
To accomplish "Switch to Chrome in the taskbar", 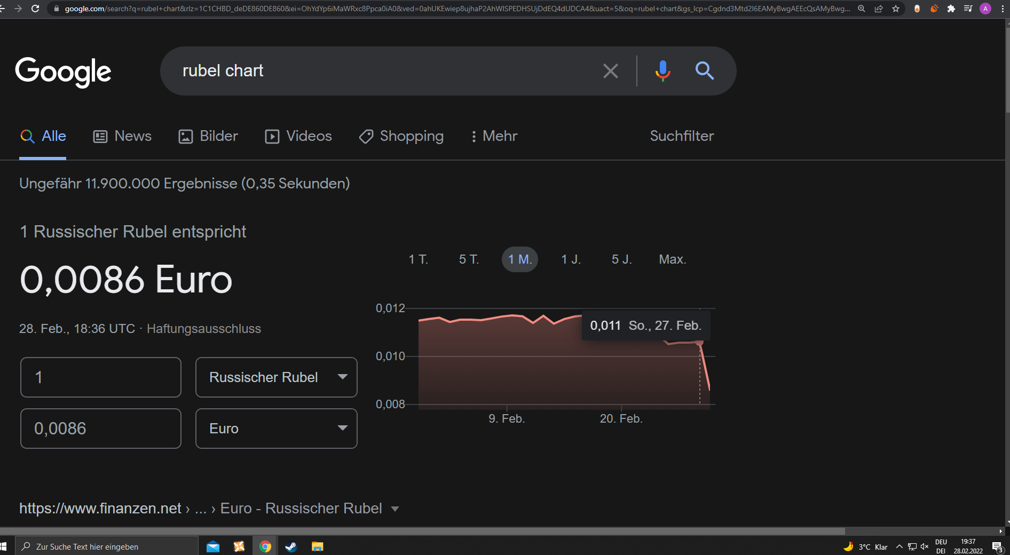I will (x=265, y=546).
